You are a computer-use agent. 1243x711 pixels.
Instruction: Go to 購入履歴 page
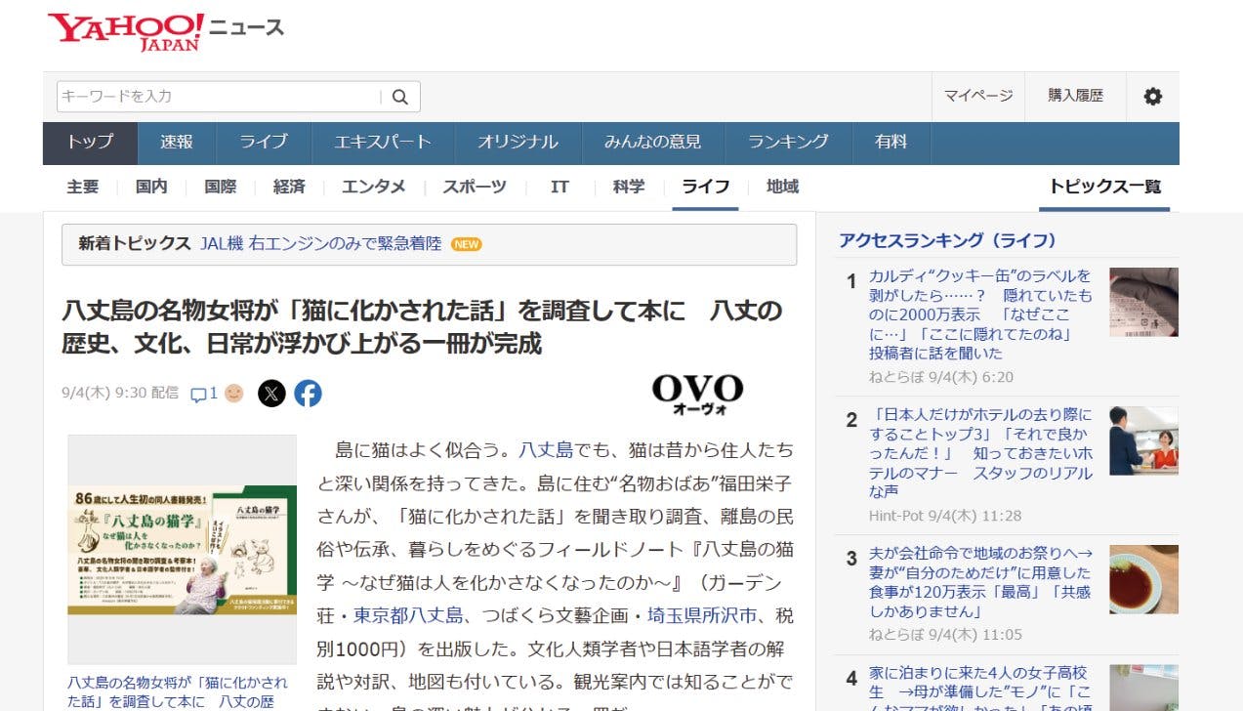pos(1075,96)
